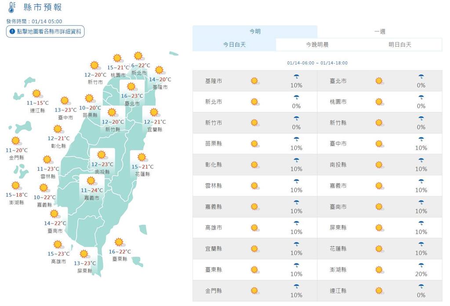Select the 今日白天 sub-tab

234,45
